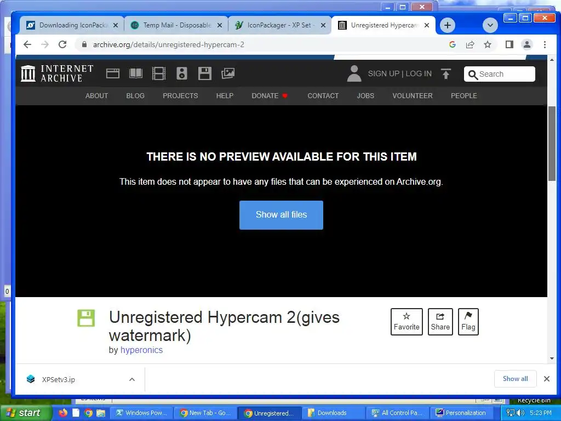Switch to Downloading IconPackager tab
The image size is (561, 421).
point(72,25)
